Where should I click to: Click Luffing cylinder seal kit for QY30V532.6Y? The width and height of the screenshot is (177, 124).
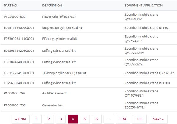tap(59, 51)
